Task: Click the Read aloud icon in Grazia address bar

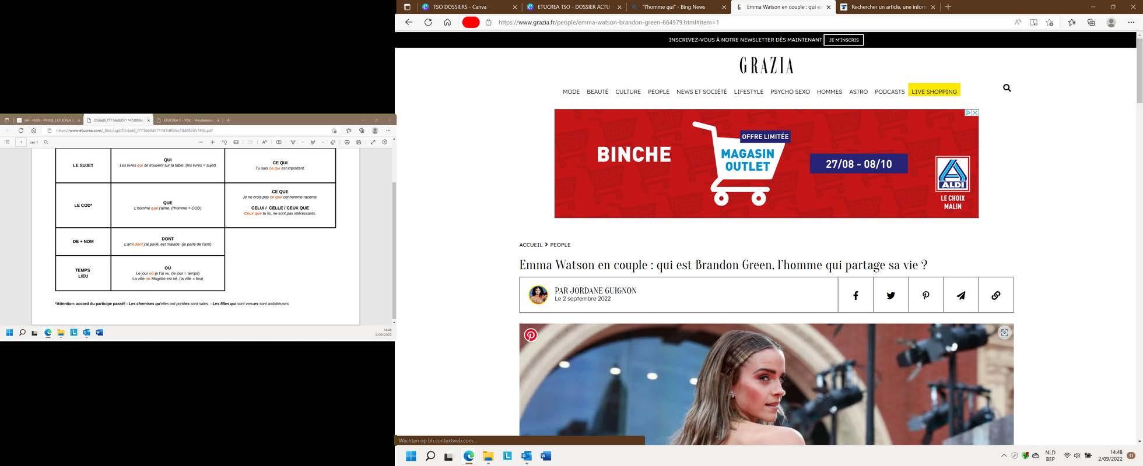Action: [1018, 22]
